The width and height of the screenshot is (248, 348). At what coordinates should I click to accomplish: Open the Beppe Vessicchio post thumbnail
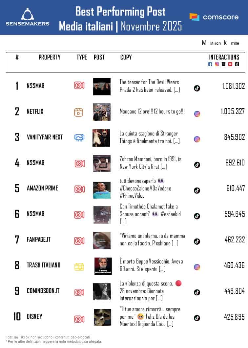click(x=103, y=266)
